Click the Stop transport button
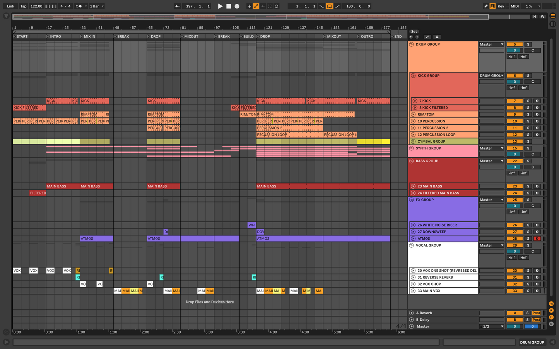Screen dimensions: 559x349 click(229, 6)
